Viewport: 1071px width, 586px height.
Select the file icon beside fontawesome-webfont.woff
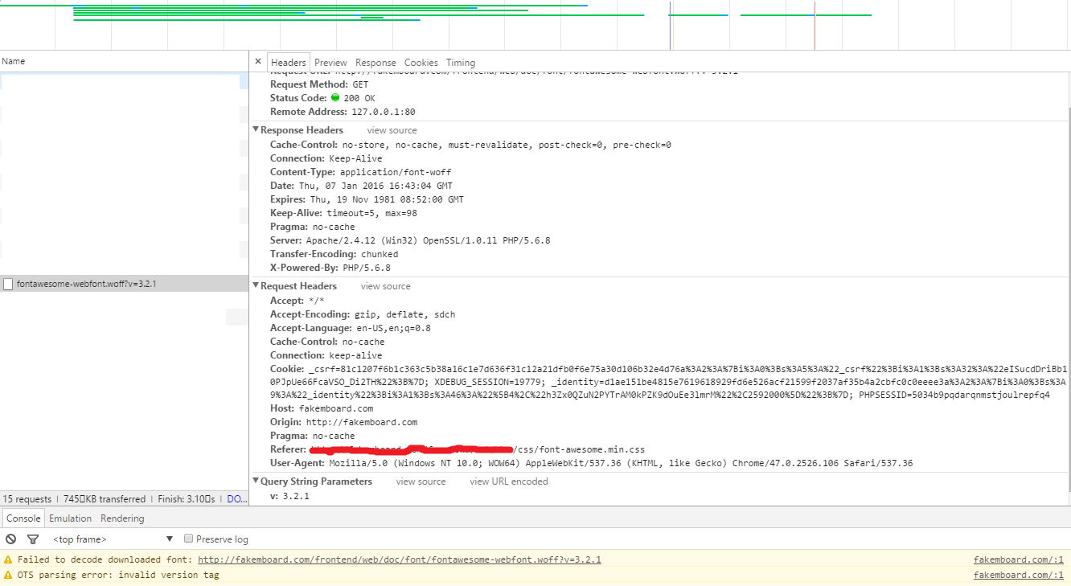pos(8,284)
